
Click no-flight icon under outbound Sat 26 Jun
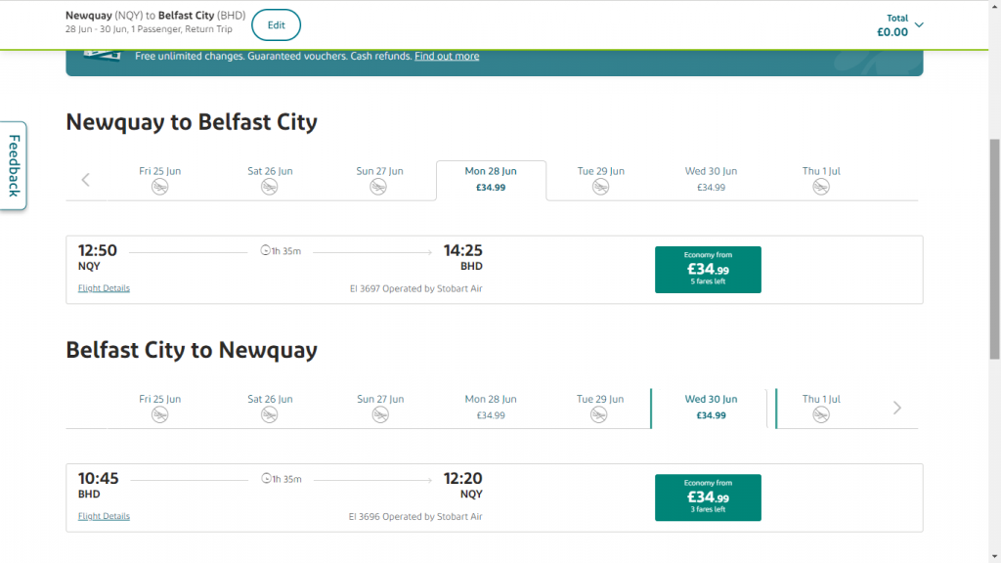[x=270, y=187]
